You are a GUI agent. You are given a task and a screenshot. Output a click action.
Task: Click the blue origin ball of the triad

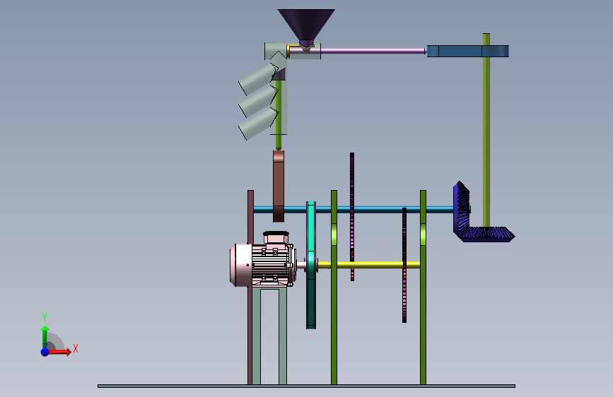coord(45,352)
